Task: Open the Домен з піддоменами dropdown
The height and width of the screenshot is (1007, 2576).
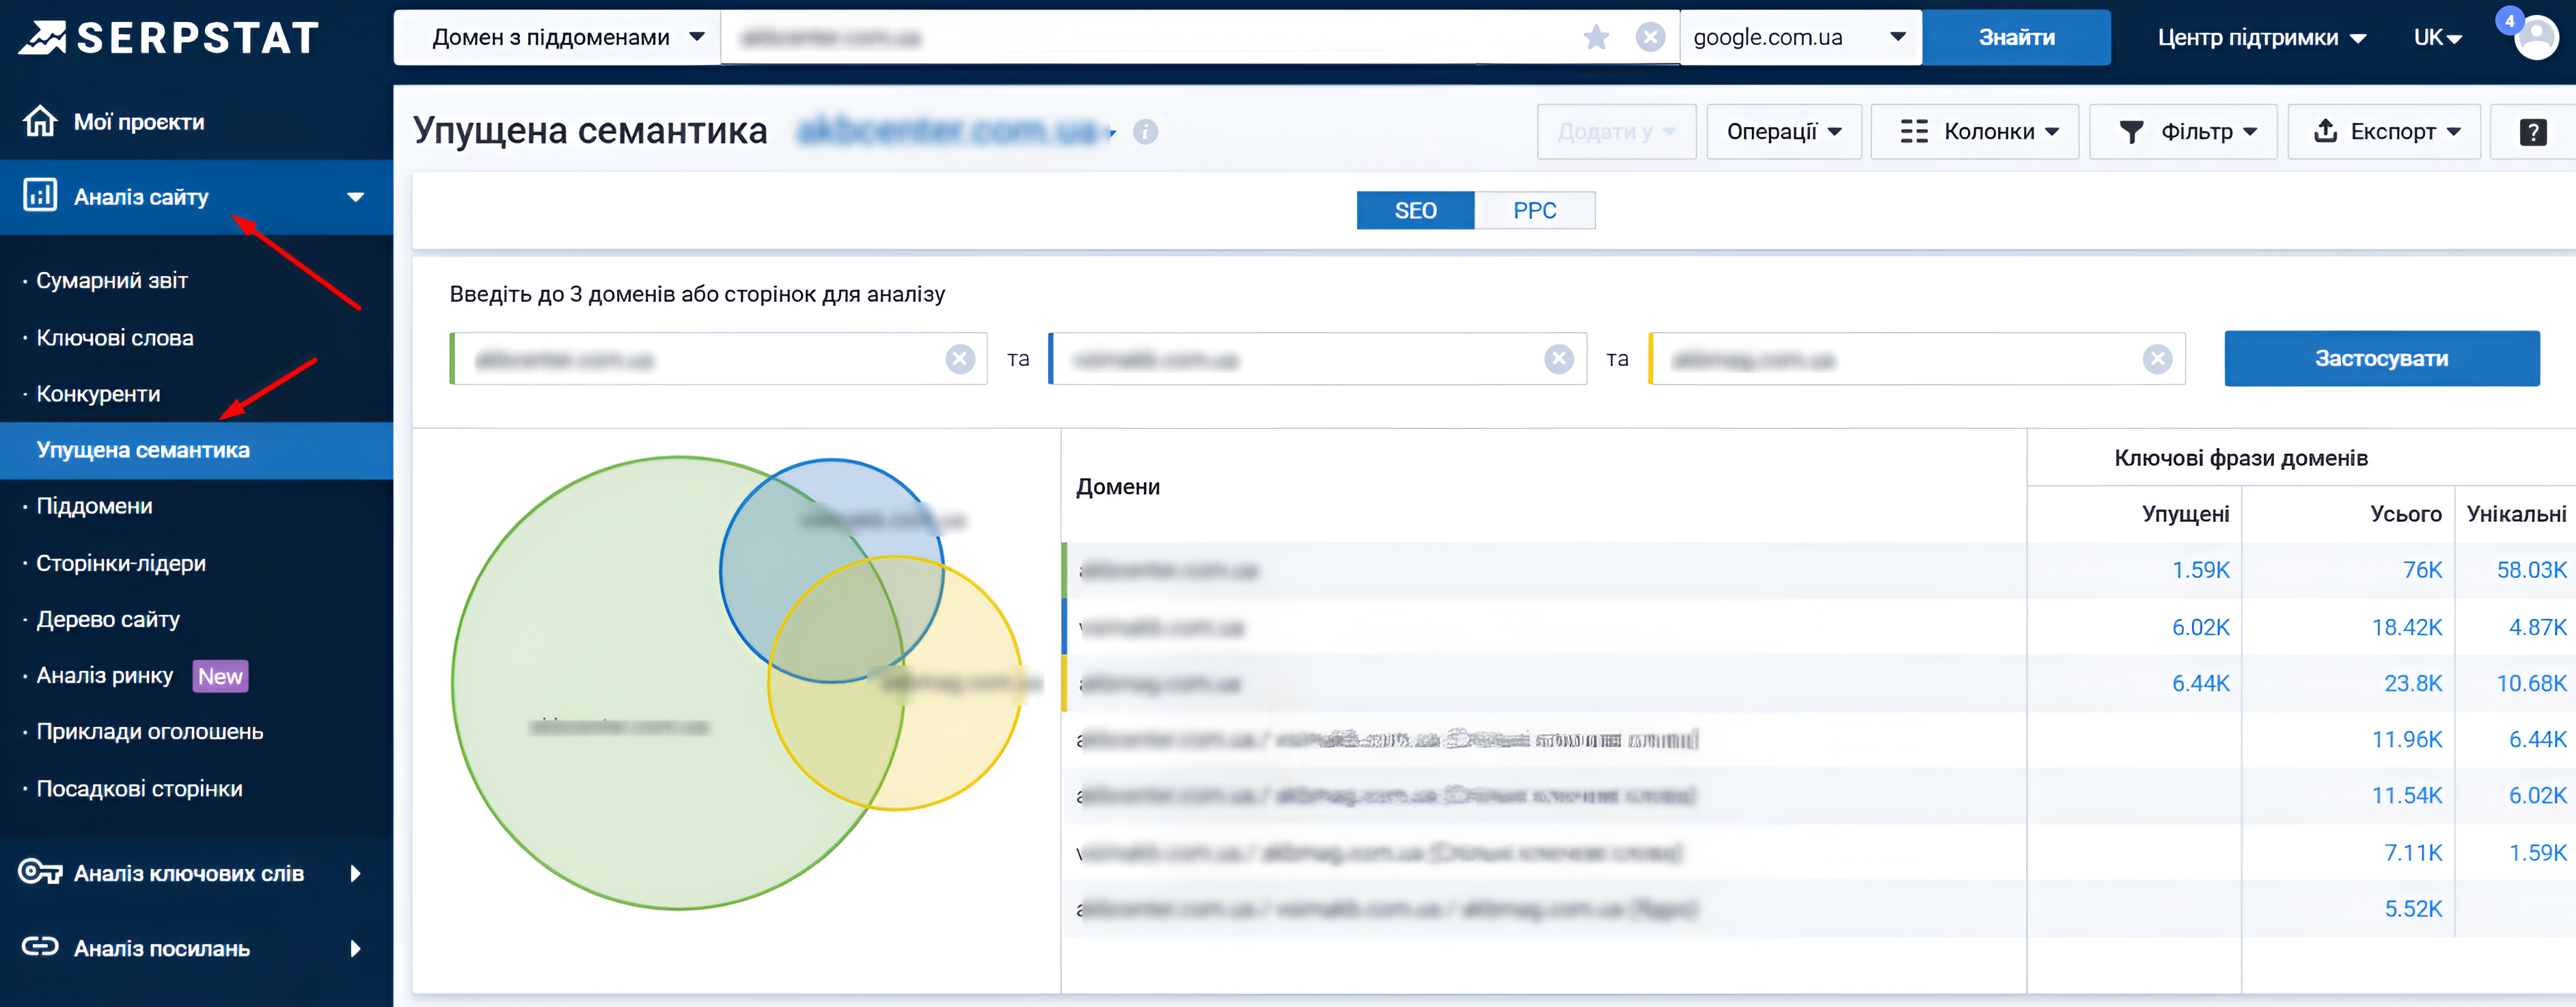Action: [557, 37]
